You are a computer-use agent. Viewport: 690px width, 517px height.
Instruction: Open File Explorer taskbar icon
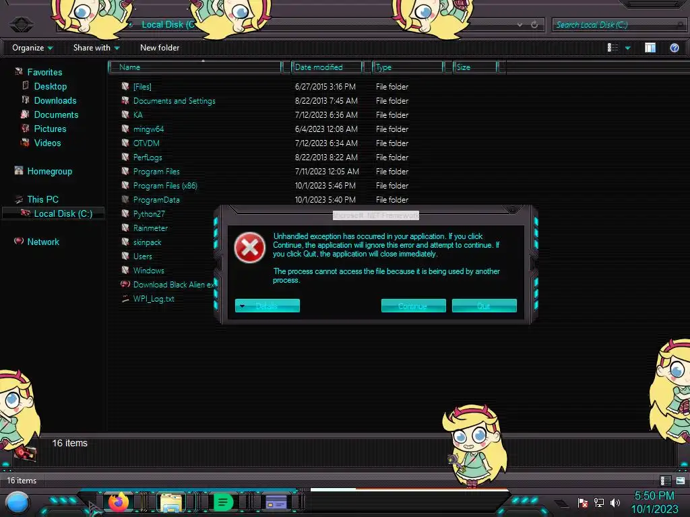pyautogui.click(x=170, y=502)
